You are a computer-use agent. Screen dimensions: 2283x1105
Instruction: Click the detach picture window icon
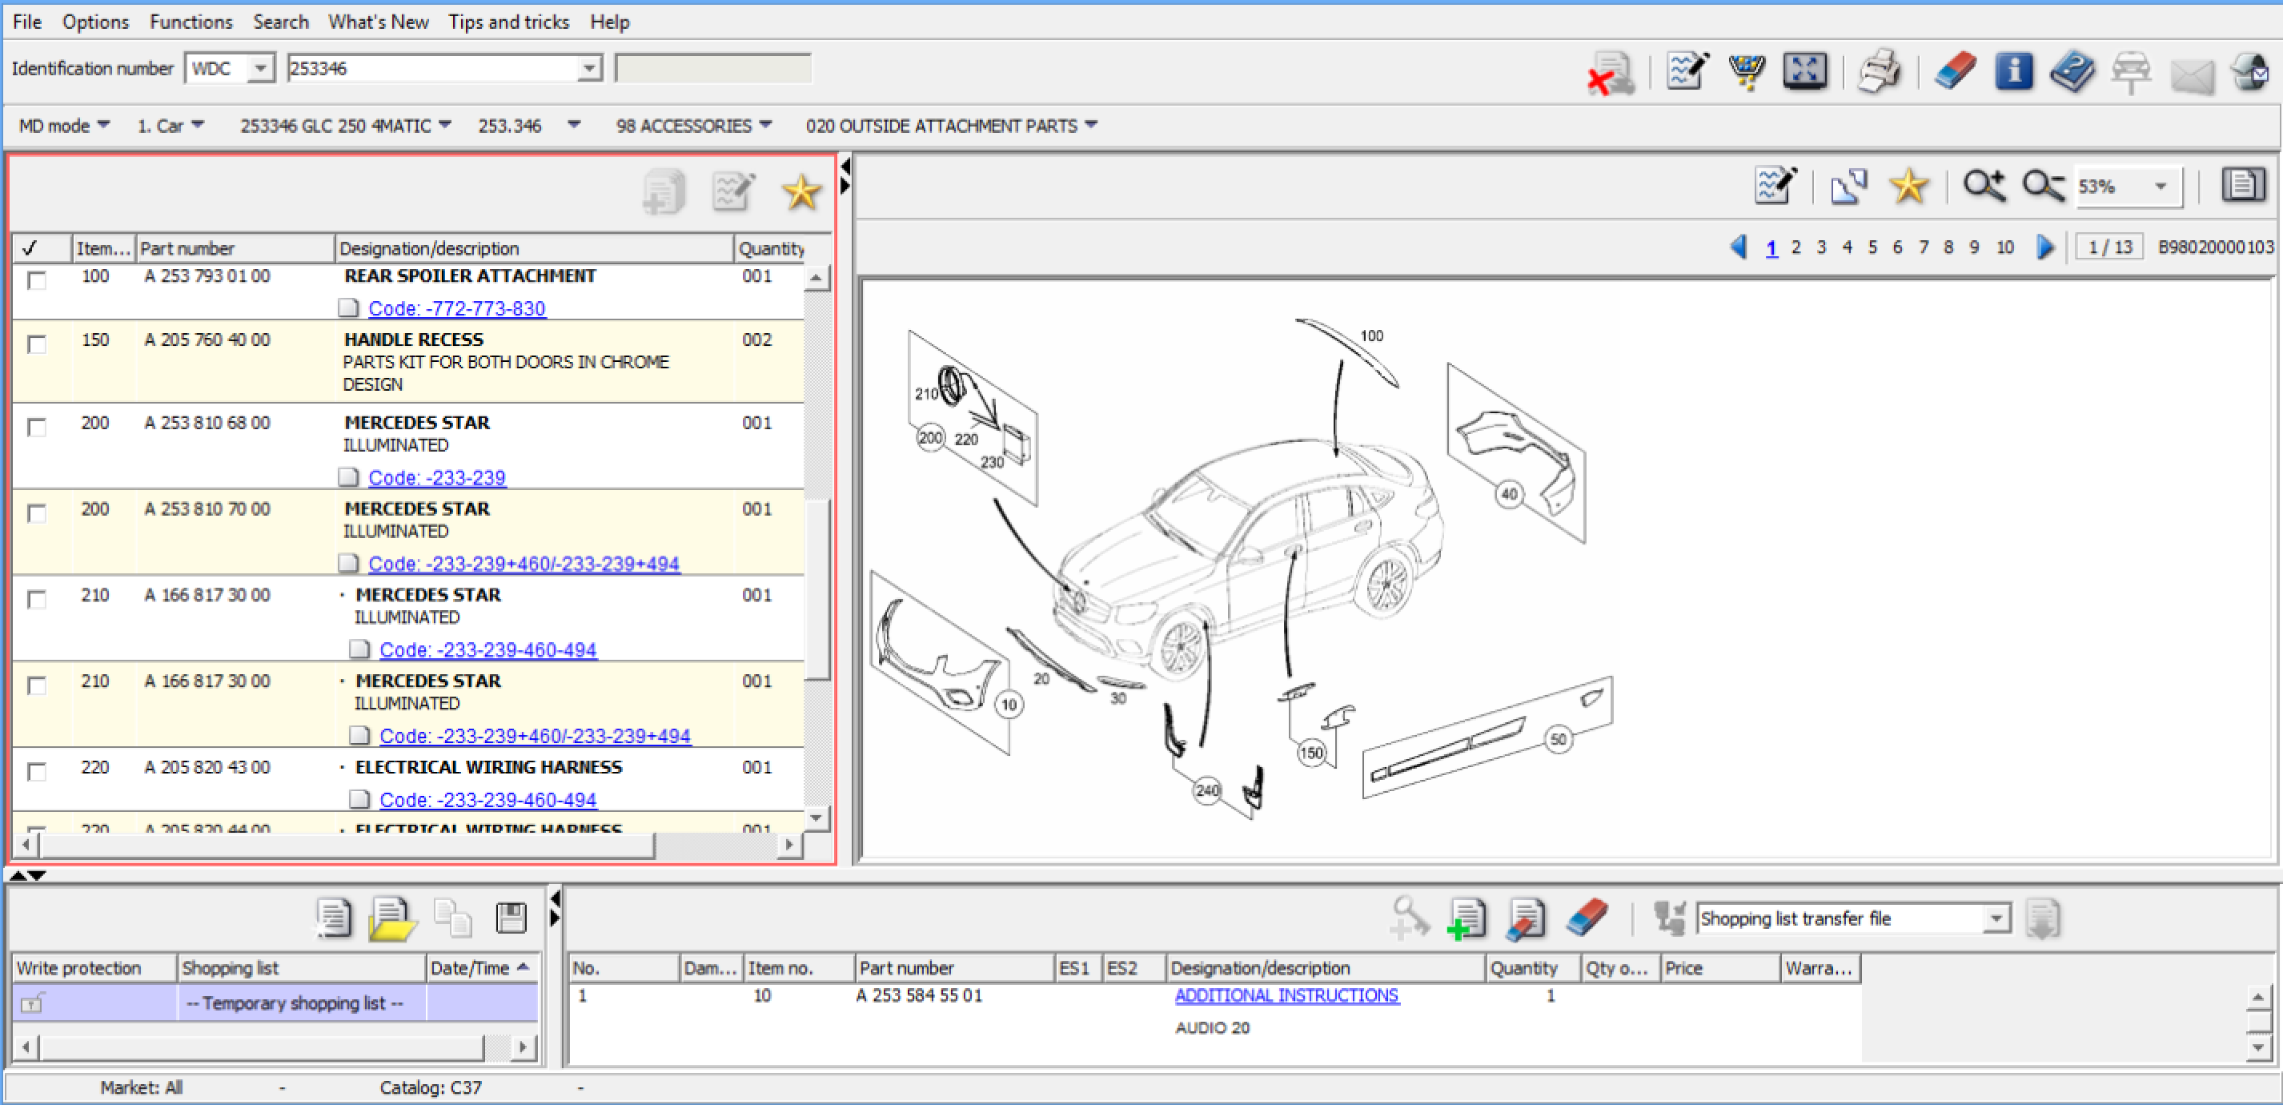click(1850, 185)
